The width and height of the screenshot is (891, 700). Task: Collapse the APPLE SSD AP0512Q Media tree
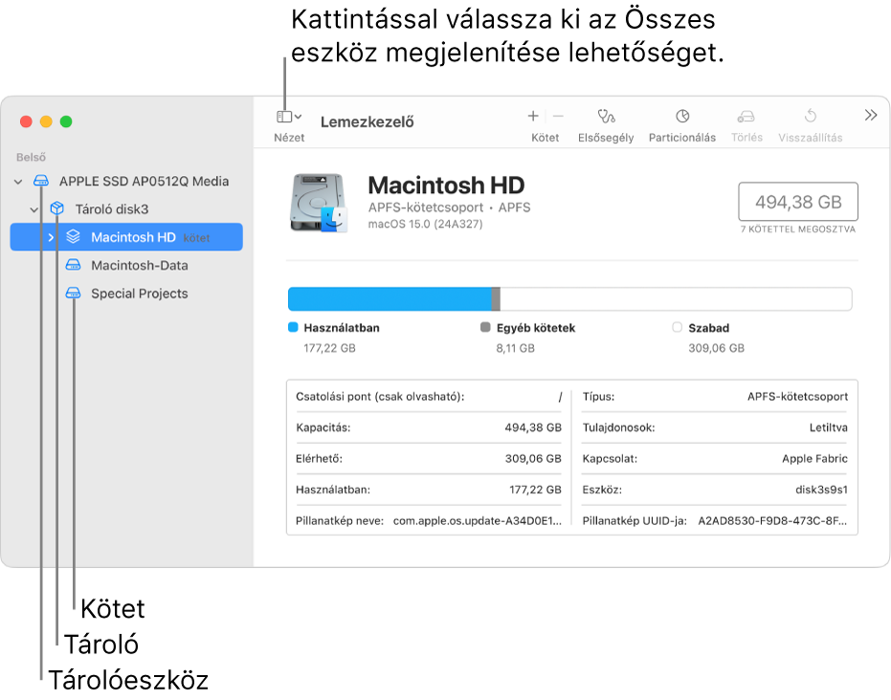click(x=18, y=182)
